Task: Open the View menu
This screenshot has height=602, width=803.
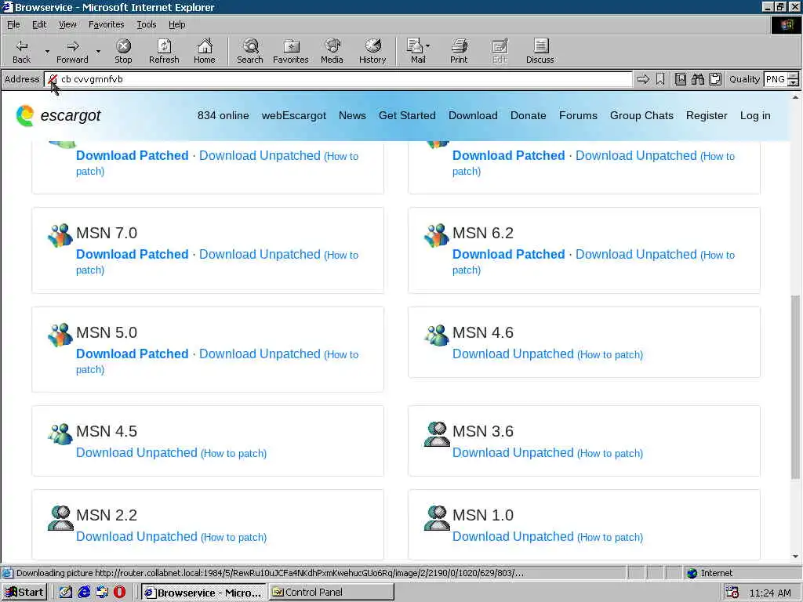Action: [67, 24]
